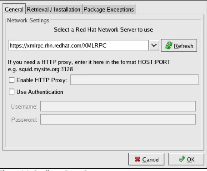Switch to the General tab
The width and height of the screenshot is (207, 171).
[x=14, y=9]
